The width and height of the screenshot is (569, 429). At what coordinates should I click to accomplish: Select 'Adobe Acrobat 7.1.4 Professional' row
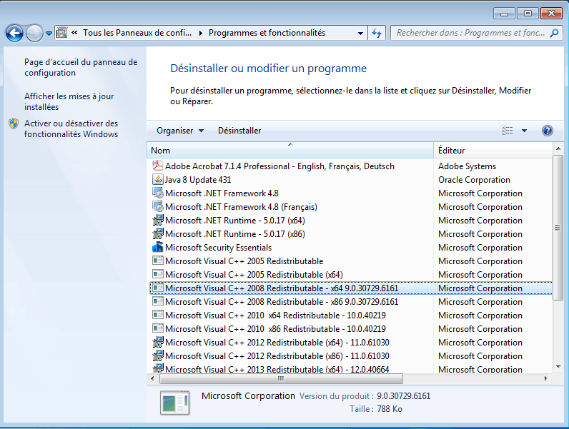coord(351,166)
